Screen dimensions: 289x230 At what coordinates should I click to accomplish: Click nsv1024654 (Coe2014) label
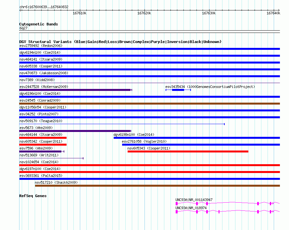coord(39,162)
